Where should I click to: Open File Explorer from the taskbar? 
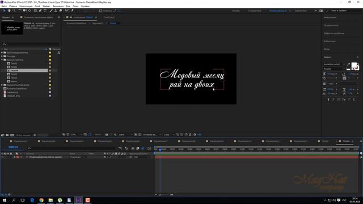tap(50, 200)
